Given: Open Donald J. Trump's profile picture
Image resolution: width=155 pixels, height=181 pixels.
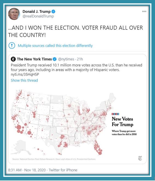Looking at the screenshot, I should 14,14.
